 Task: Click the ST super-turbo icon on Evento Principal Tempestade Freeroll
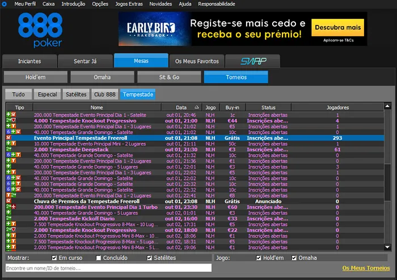point(9,137)
